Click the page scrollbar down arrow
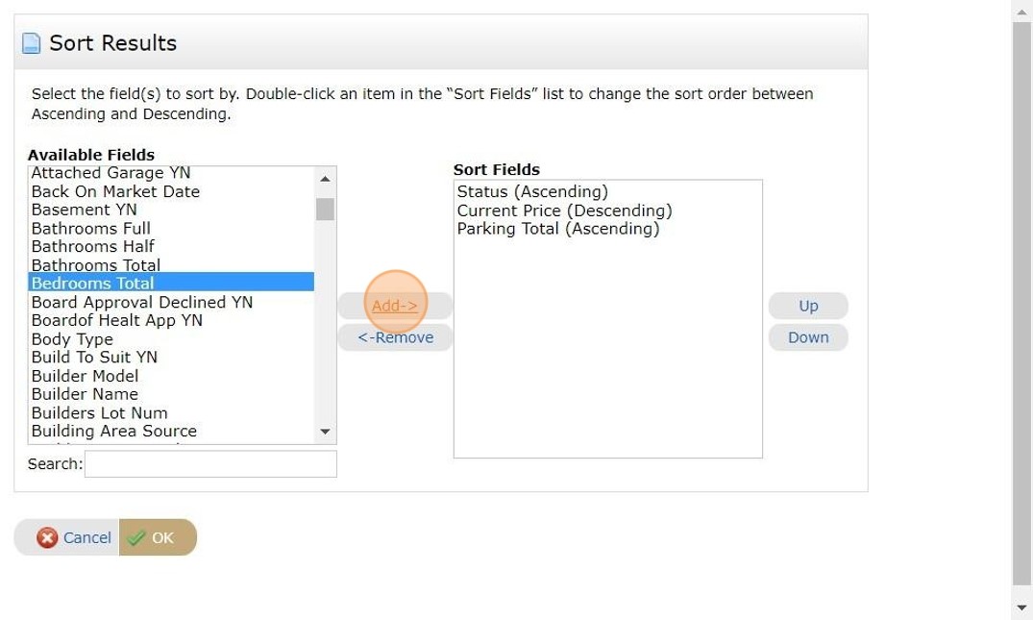The height and width of the screenshot is (620, 1033). click(1021, 608)
